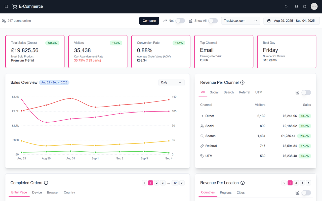Click the pink Aug 29 - Sep 4 badge
322x201 pixels.
point(54,82)
